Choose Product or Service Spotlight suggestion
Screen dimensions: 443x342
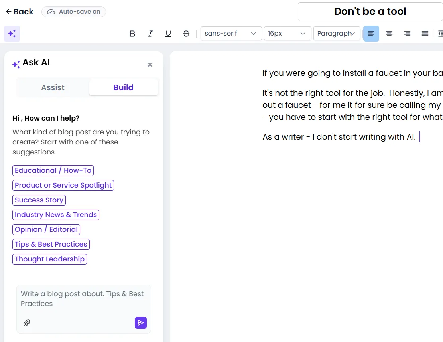pos(63,185)
